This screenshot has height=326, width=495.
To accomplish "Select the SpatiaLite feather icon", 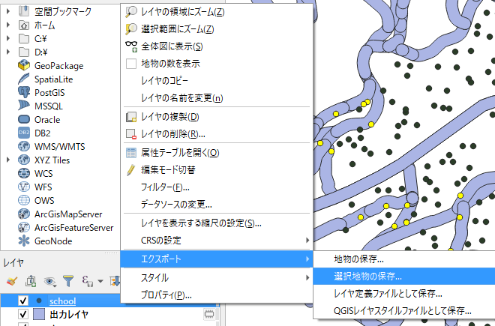I will coord(24,79).
